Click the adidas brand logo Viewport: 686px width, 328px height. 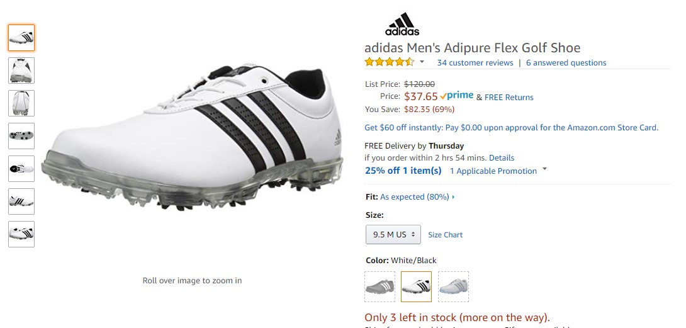click(x=402, y=24)
